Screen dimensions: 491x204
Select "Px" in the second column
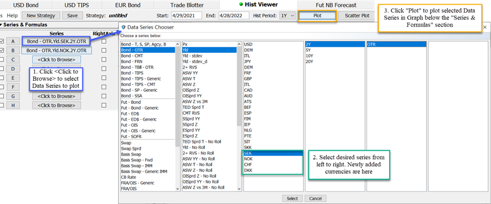point(209,45)
